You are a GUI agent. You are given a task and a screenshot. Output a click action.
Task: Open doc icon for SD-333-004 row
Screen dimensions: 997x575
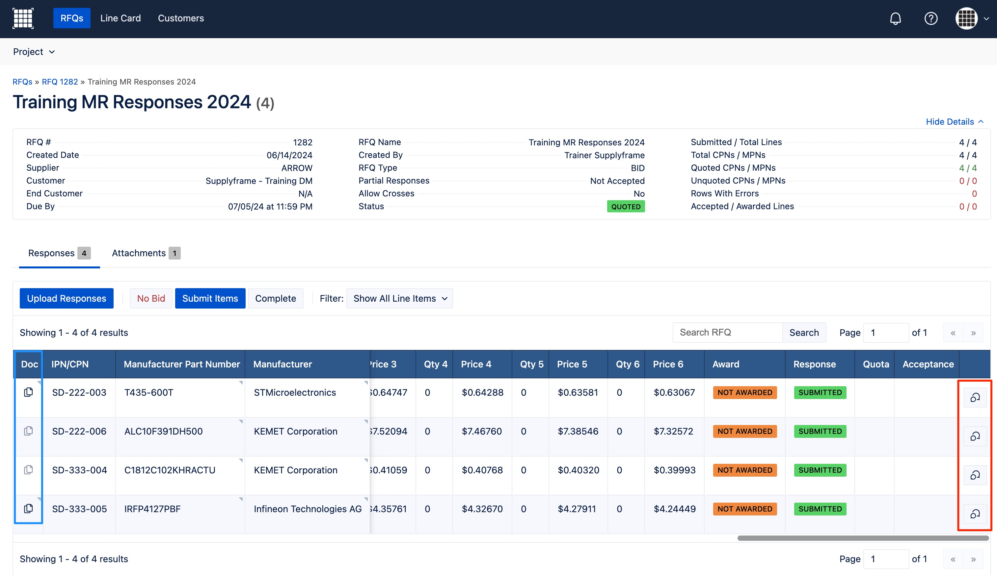(x=28, y=469)
